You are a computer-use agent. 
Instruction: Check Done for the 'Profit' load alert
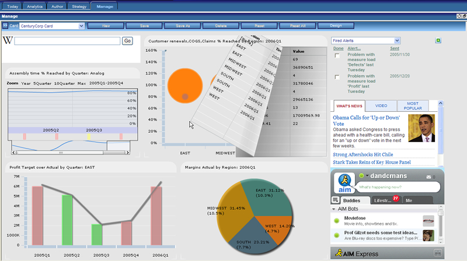337,77
